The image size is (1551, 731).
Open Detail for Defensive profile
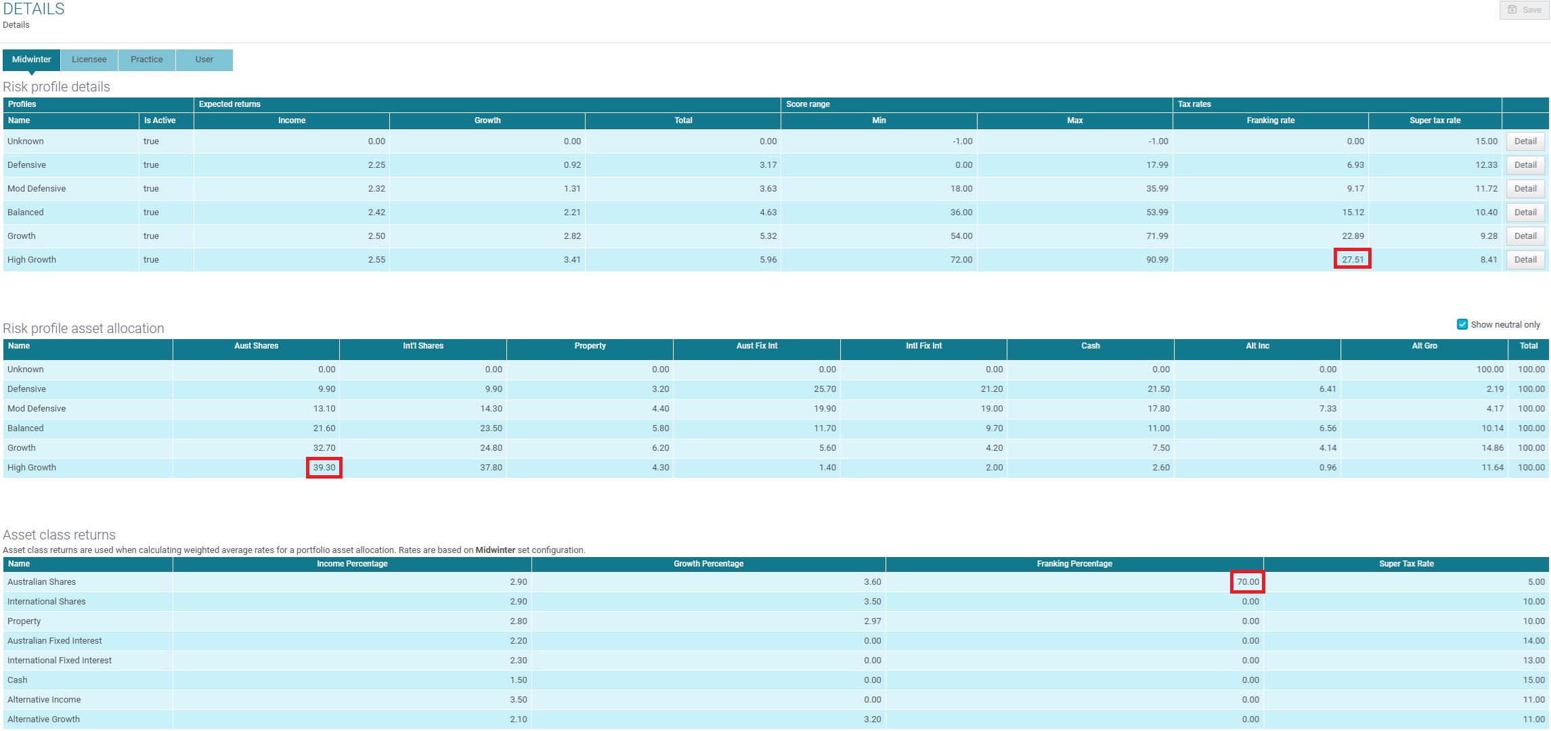coord(1525,165)
